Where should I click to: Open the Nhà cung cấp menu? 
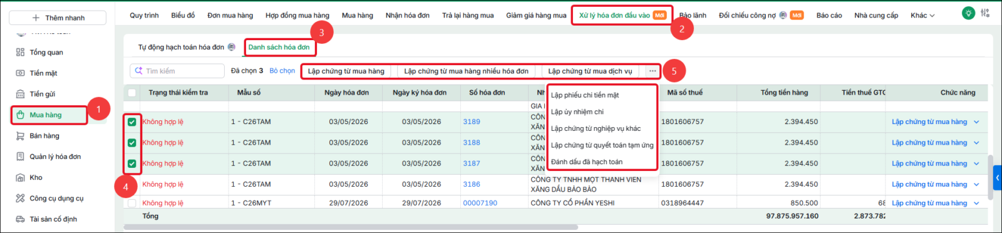pos(876,15)
